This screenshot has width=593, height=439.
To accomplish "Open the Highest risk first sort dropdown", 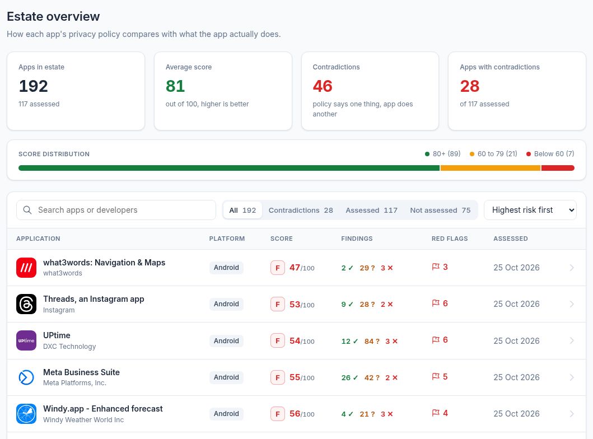I will pos(530,210).
